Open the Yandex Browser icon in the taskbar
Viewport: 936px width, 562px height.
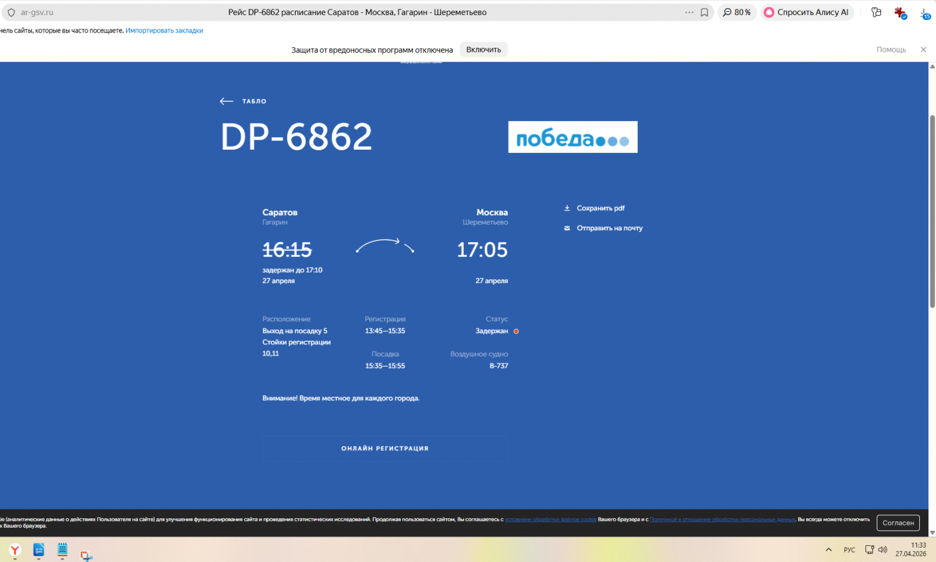[15, 550]
